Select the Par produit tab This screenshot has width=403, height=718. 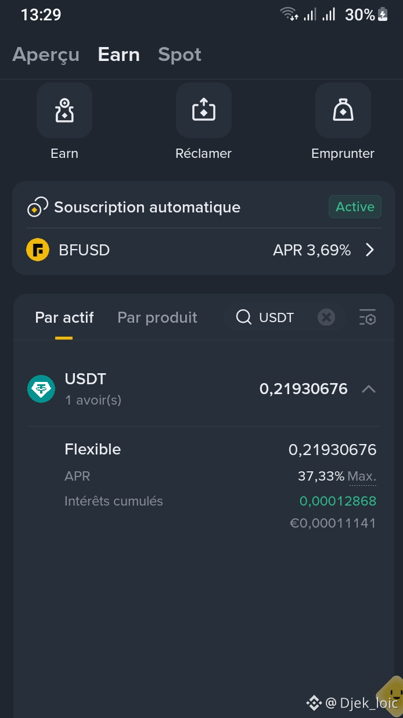click(157, 317)
